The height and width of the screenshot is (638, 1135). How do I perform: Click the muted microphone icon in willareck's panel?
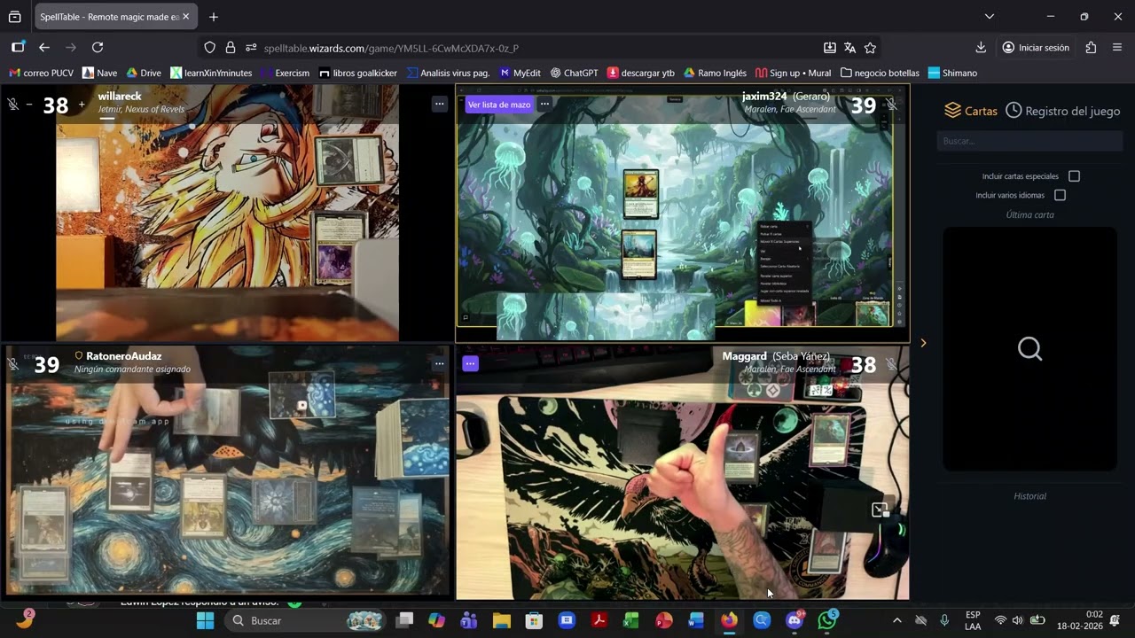(13, 105)
